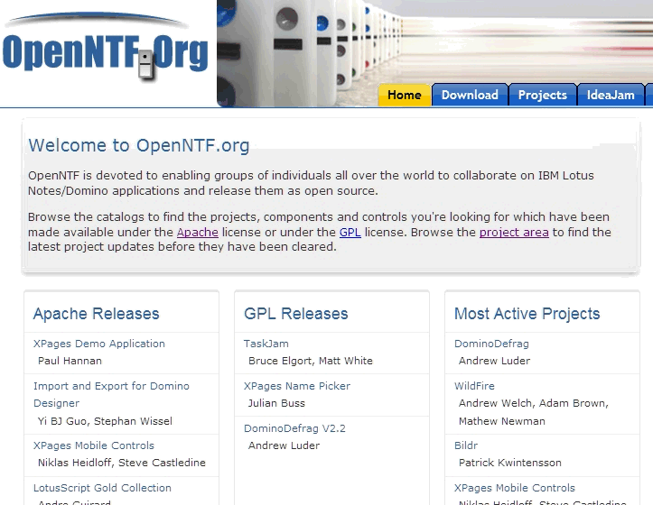Click author name Patrick Kwintensson
This screenshot has width=653, height=505.
509,463
